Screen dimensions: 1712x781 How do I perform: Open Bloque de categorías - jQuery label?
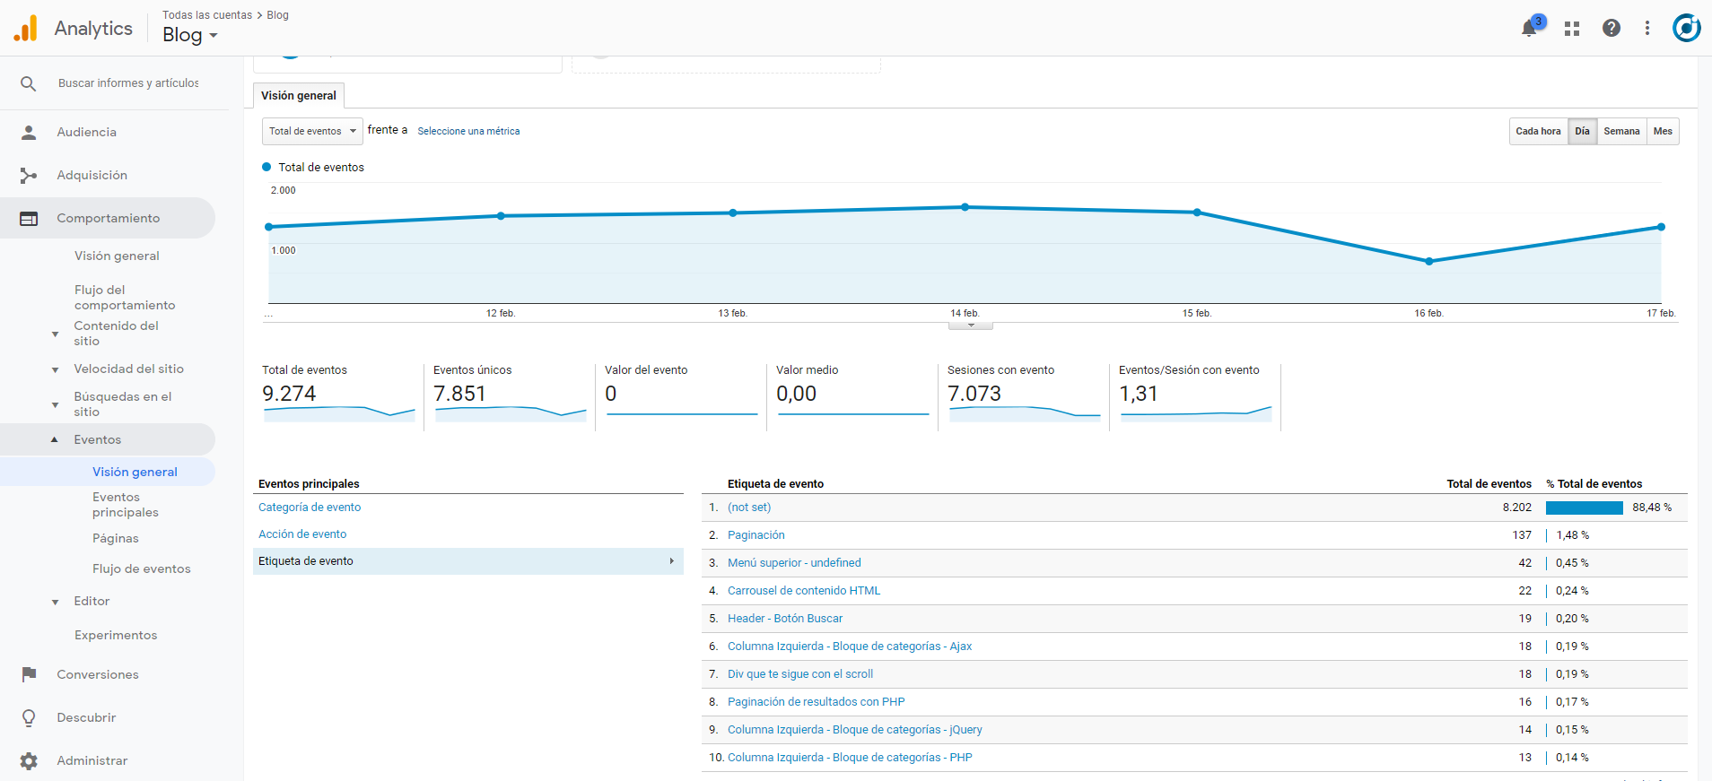(855, 730)
